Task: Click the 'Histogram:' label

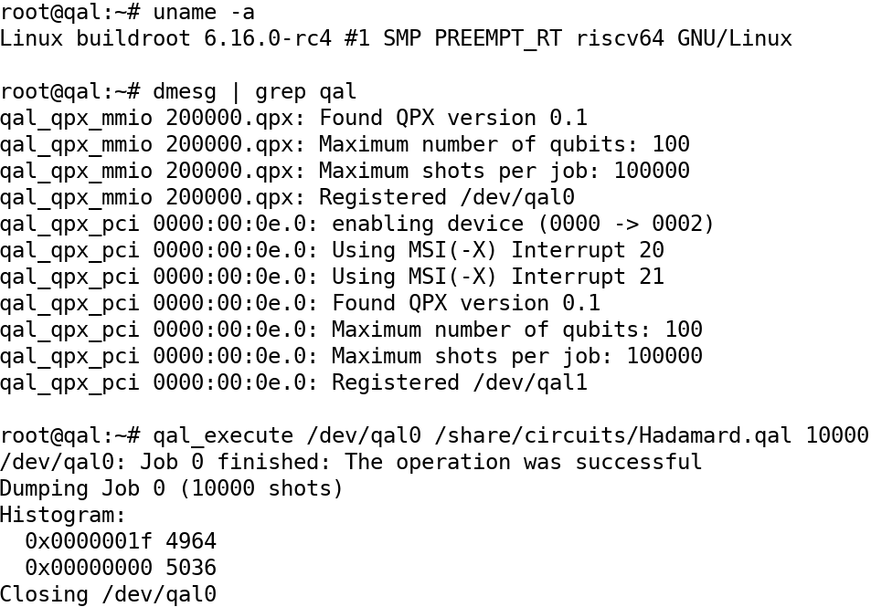Action: (63, 515)
